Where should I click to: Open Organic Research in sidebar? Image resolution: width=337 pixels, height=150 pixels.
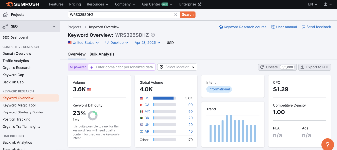tap(17, 68)
